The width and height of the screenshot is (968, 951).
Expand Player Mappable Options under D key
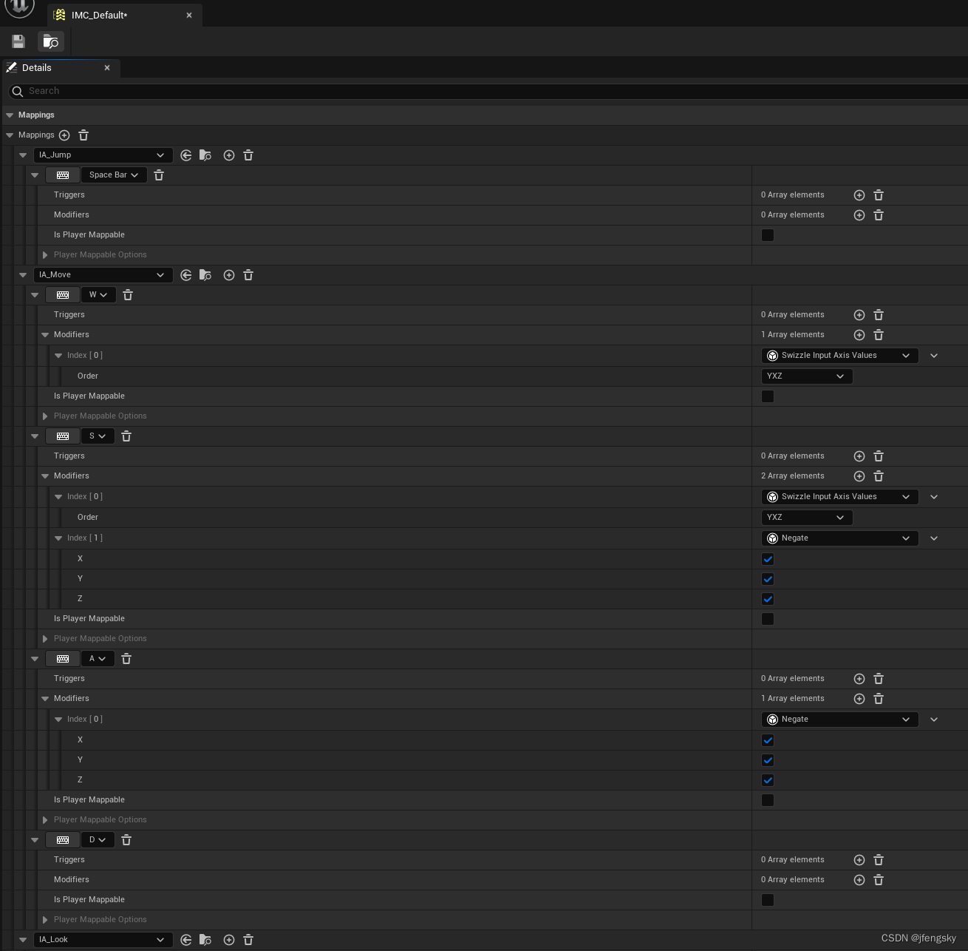click(45, 919)
